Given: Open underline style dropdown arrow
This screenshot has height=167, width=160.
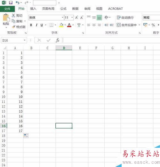Looking at the screenshot, I should coord(45,25).
